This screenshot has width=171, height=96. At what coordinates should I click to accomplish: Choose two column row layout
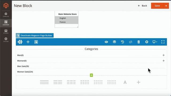tap(58, 82)
